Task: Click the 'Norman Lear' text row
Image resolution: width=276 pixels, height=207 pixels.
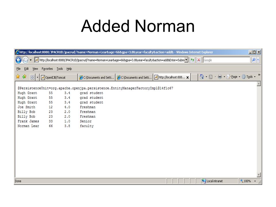Action: coord(55,126)
